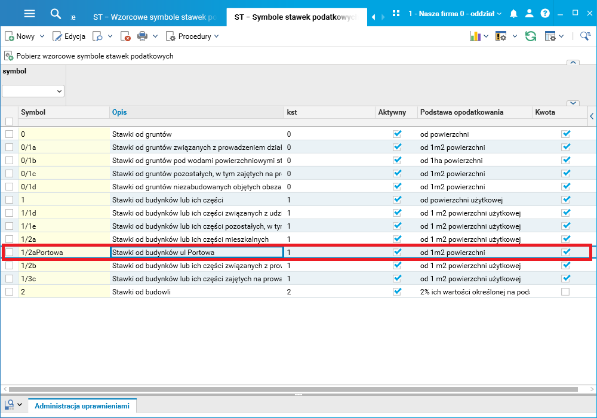Open the Procedury menu

point(192,36)
